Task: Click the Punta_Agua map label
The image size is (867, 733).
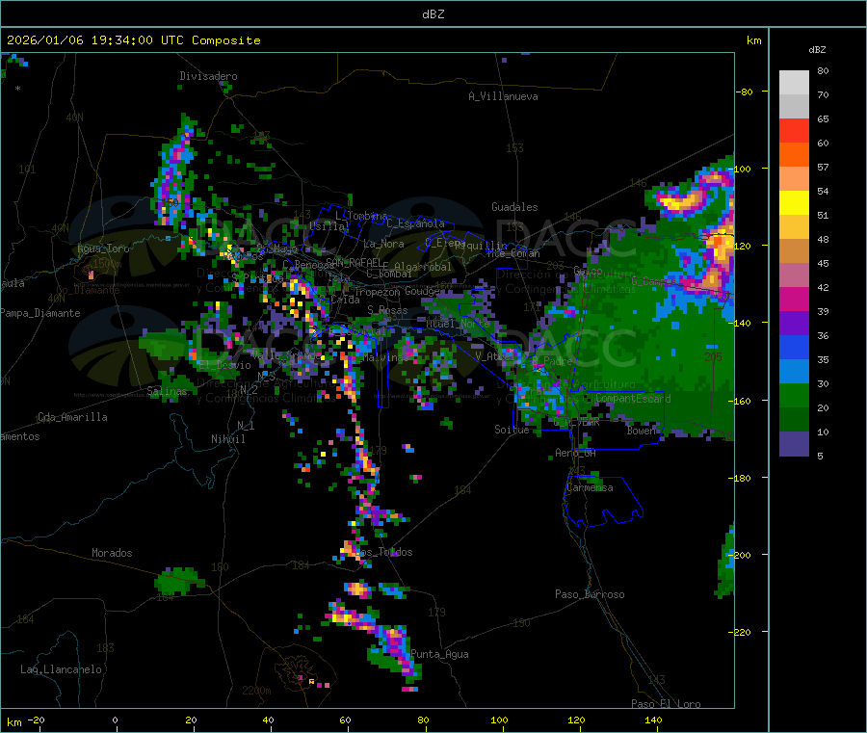Action: pyautogui.click(x=439, y=654)
